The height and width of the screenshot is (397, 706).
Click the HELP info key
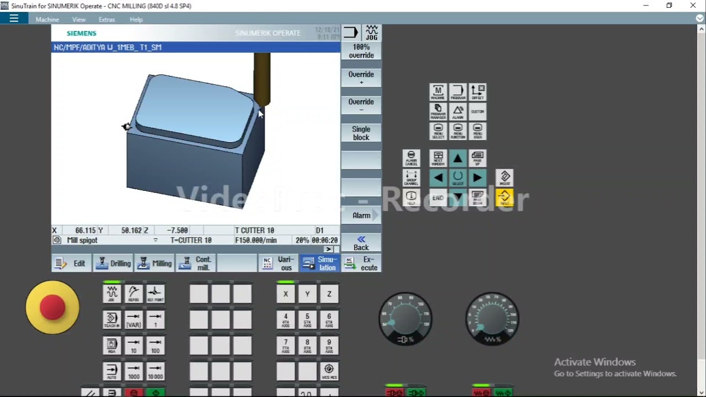(x=411, y=197)
